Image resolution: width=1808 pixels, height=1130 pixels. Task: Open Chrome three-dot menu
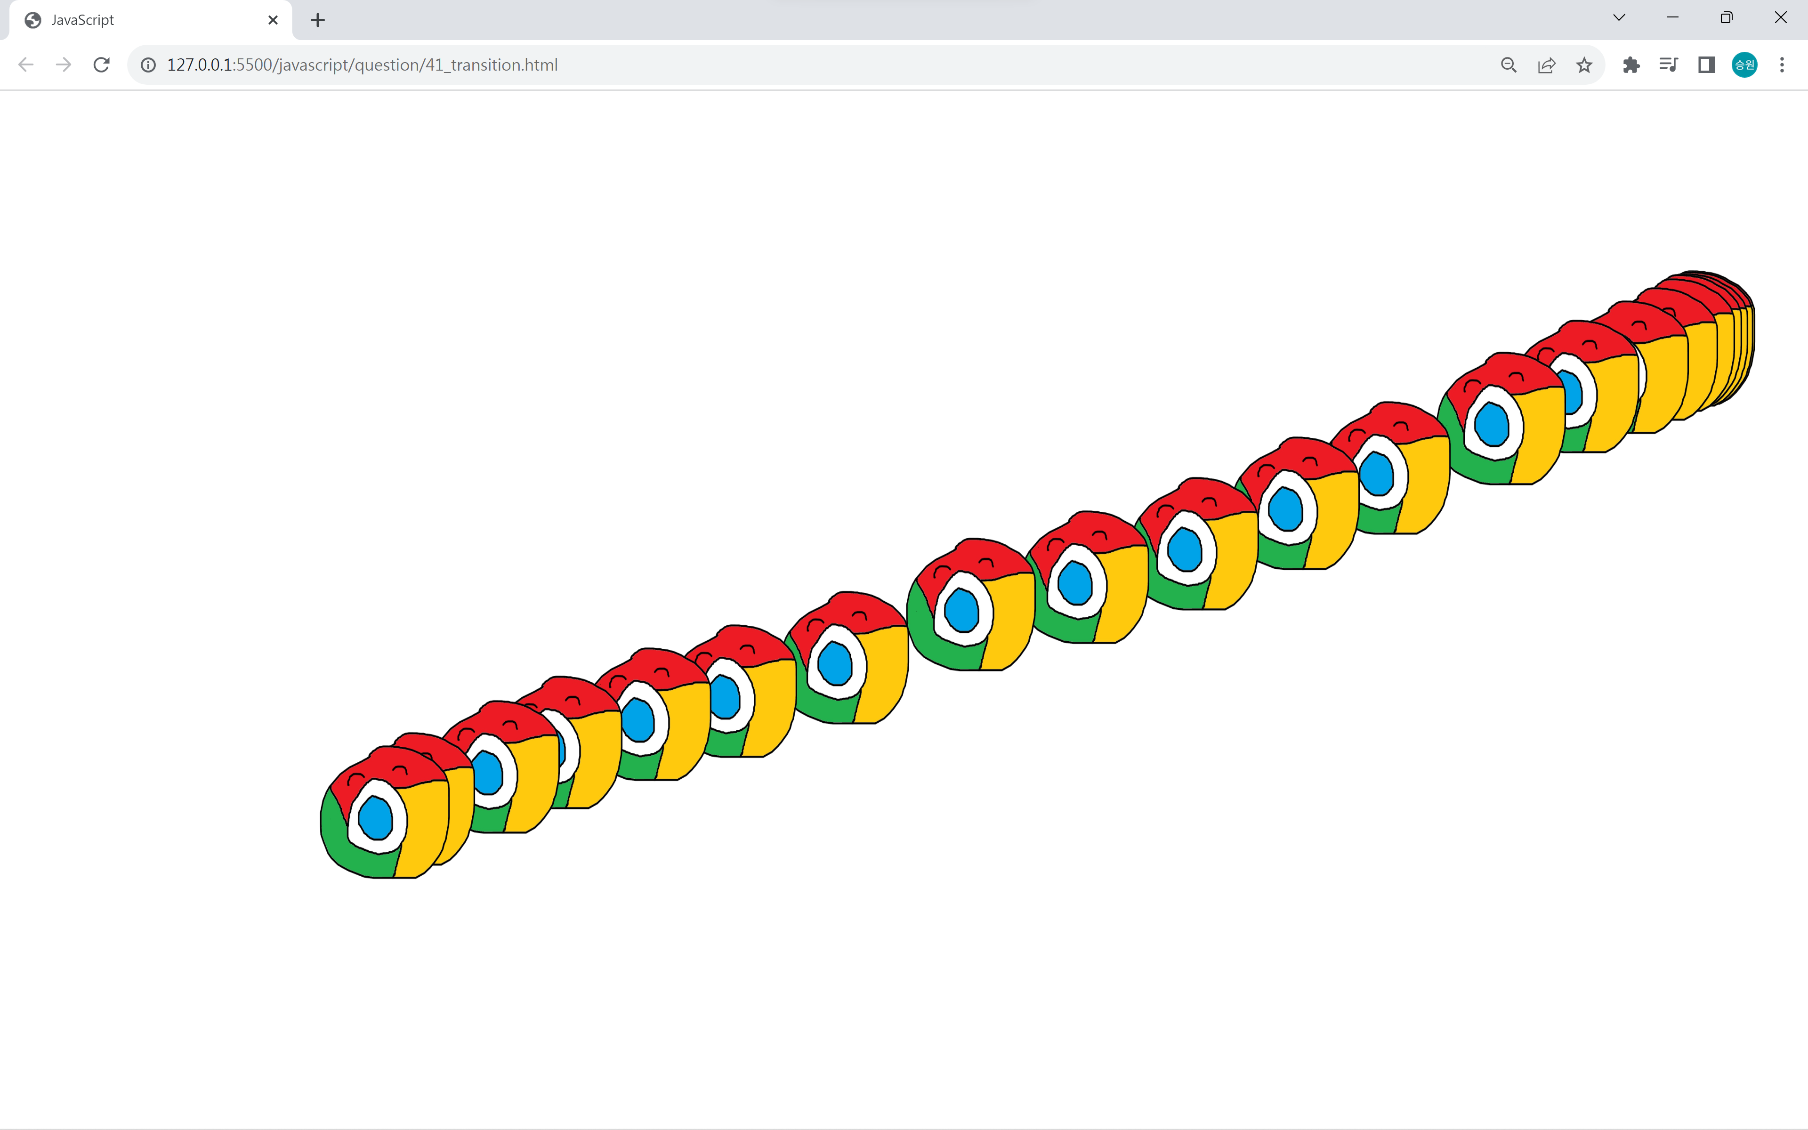1782,65
